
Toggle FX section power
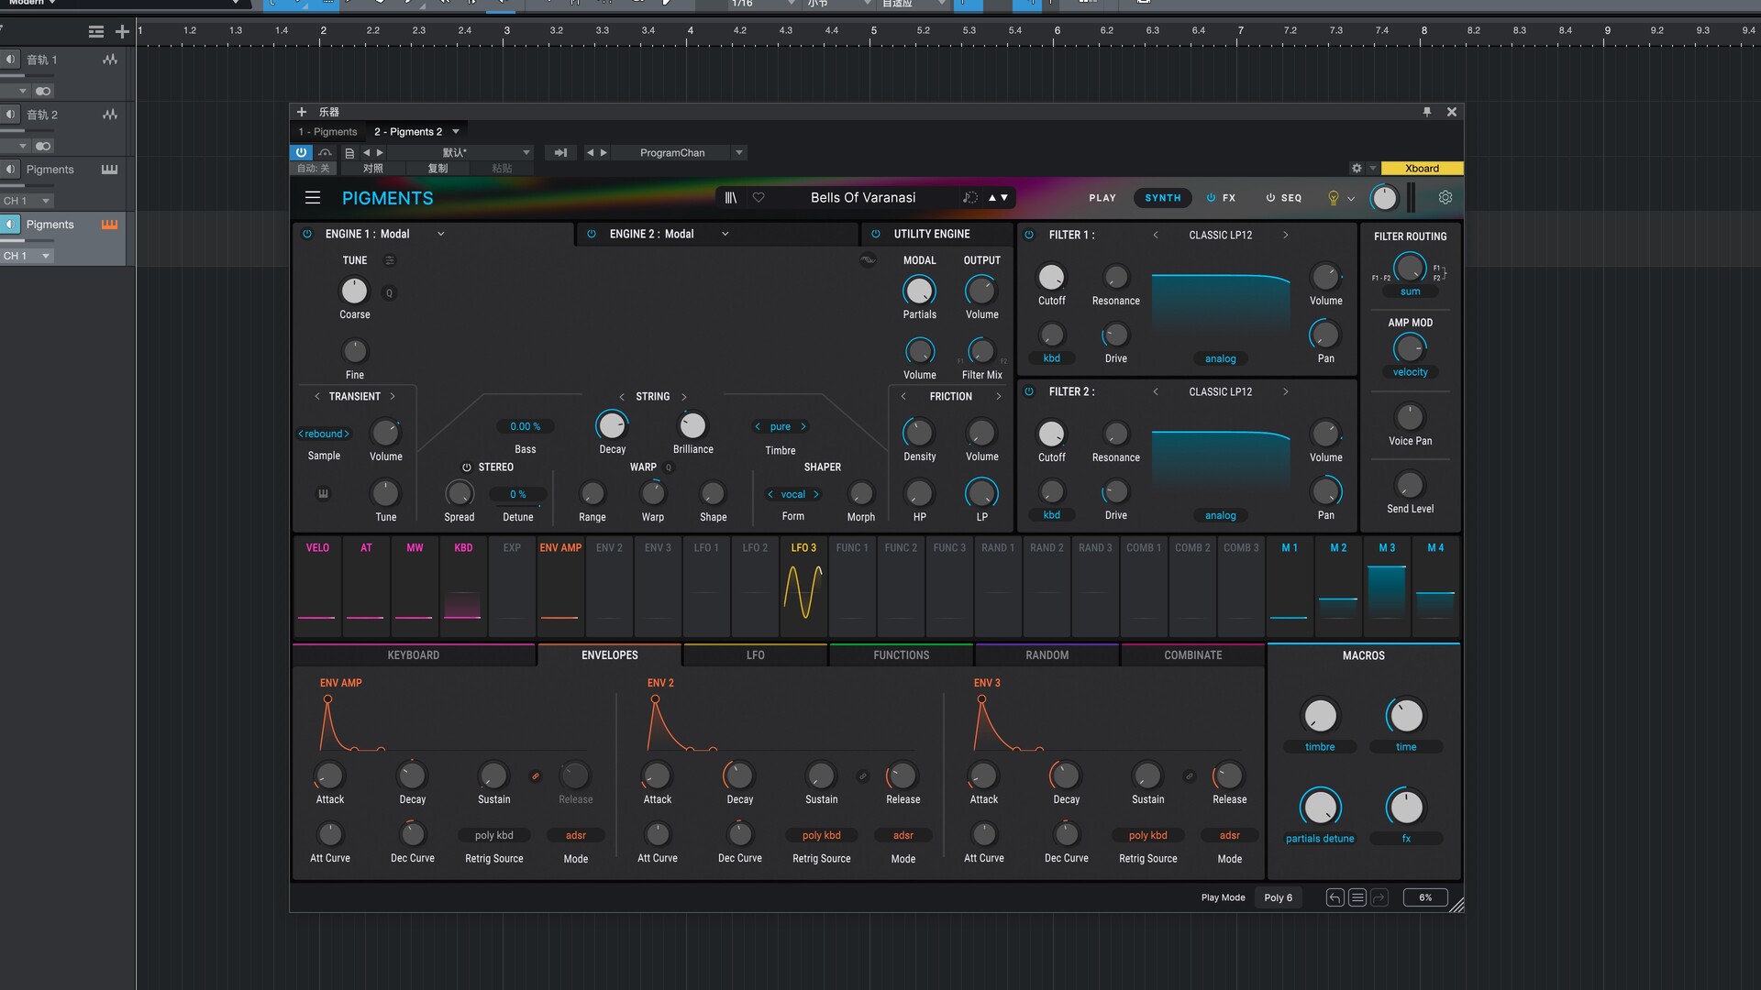pos(1211,198)
